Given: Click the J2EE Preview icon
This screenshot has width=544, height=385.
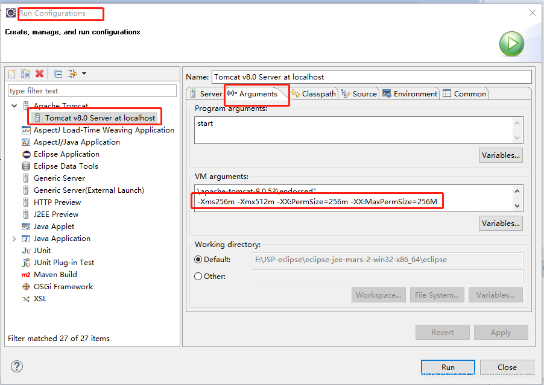Looking at the screenshot, I should click(x=26, y=214).
